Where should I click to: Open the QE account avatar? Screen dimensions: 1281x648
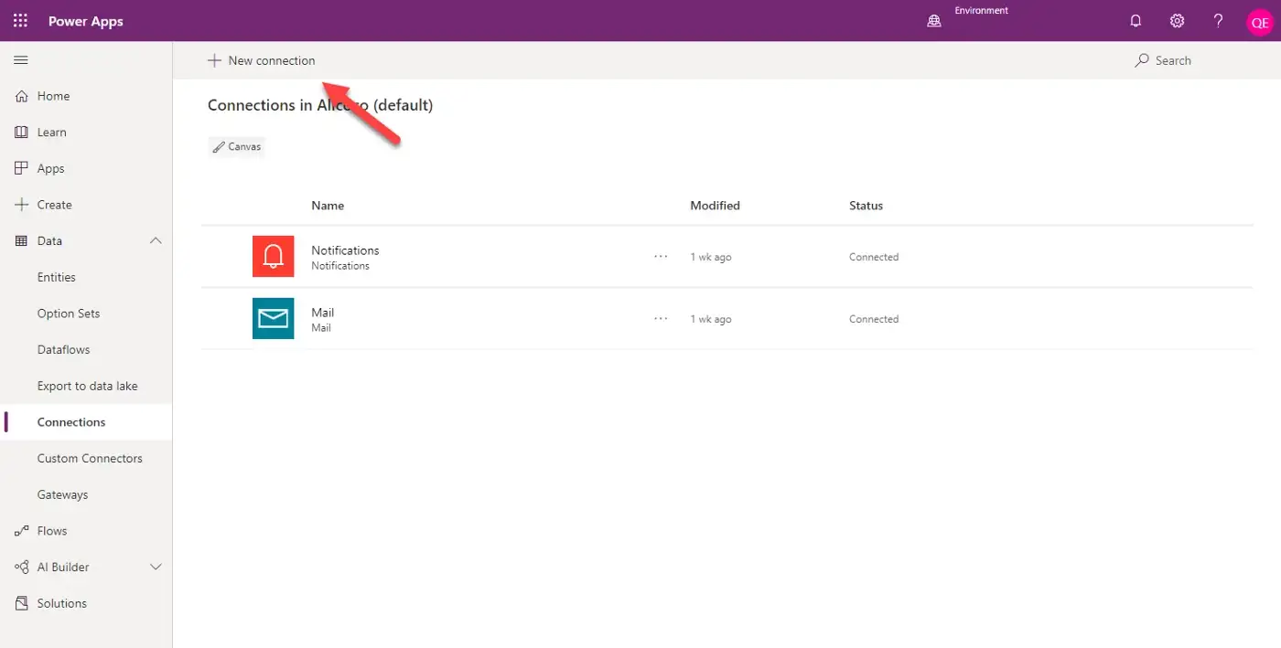1260,23
